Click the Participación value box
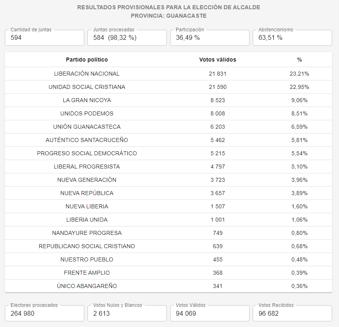This screenshot has height=327, width=339. pyautogui.click(x=210, y=37)
